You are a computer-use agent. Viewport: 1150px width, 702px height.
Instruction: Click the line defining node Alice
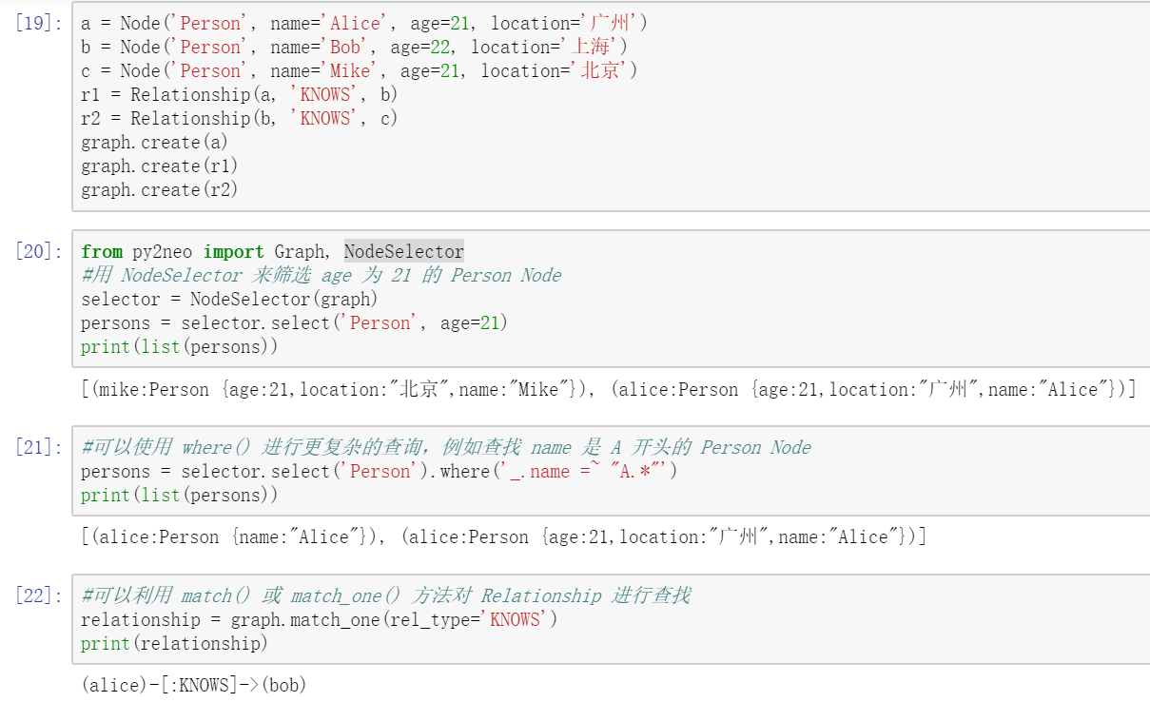click(363, 24)
